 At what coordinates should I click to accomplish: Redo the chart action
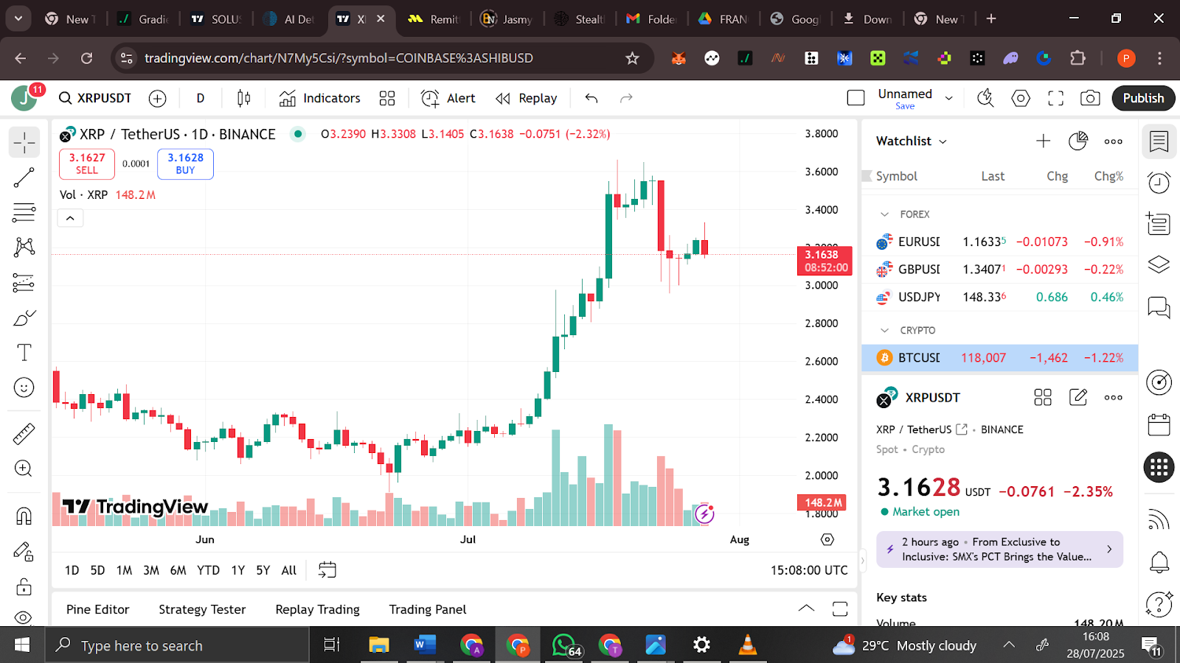(626, 98)
